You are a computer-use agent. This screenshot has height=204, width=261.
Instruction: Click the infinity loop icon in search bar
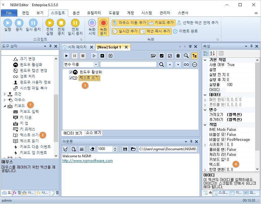click(x=186, y=65)
